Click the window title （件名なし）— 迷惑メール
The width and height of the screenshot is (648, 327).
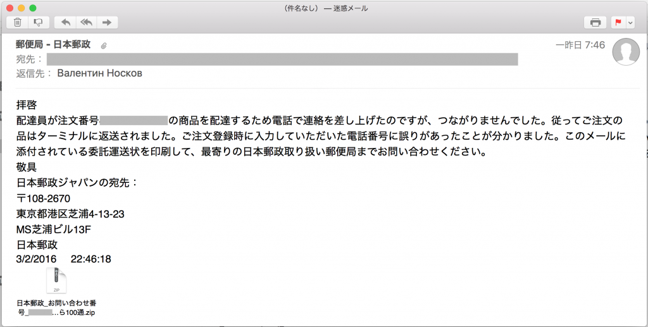(x=326, y=8)
